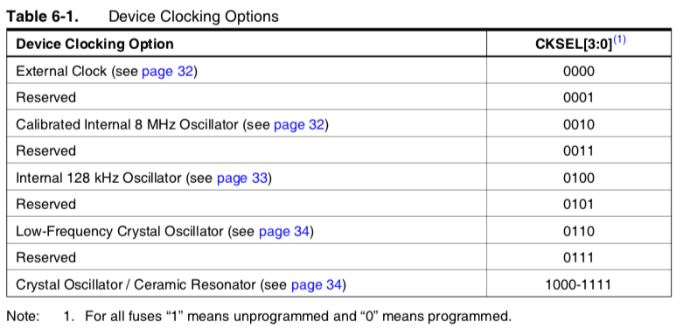Open the External Clock page 32 link

pos(167,71)
